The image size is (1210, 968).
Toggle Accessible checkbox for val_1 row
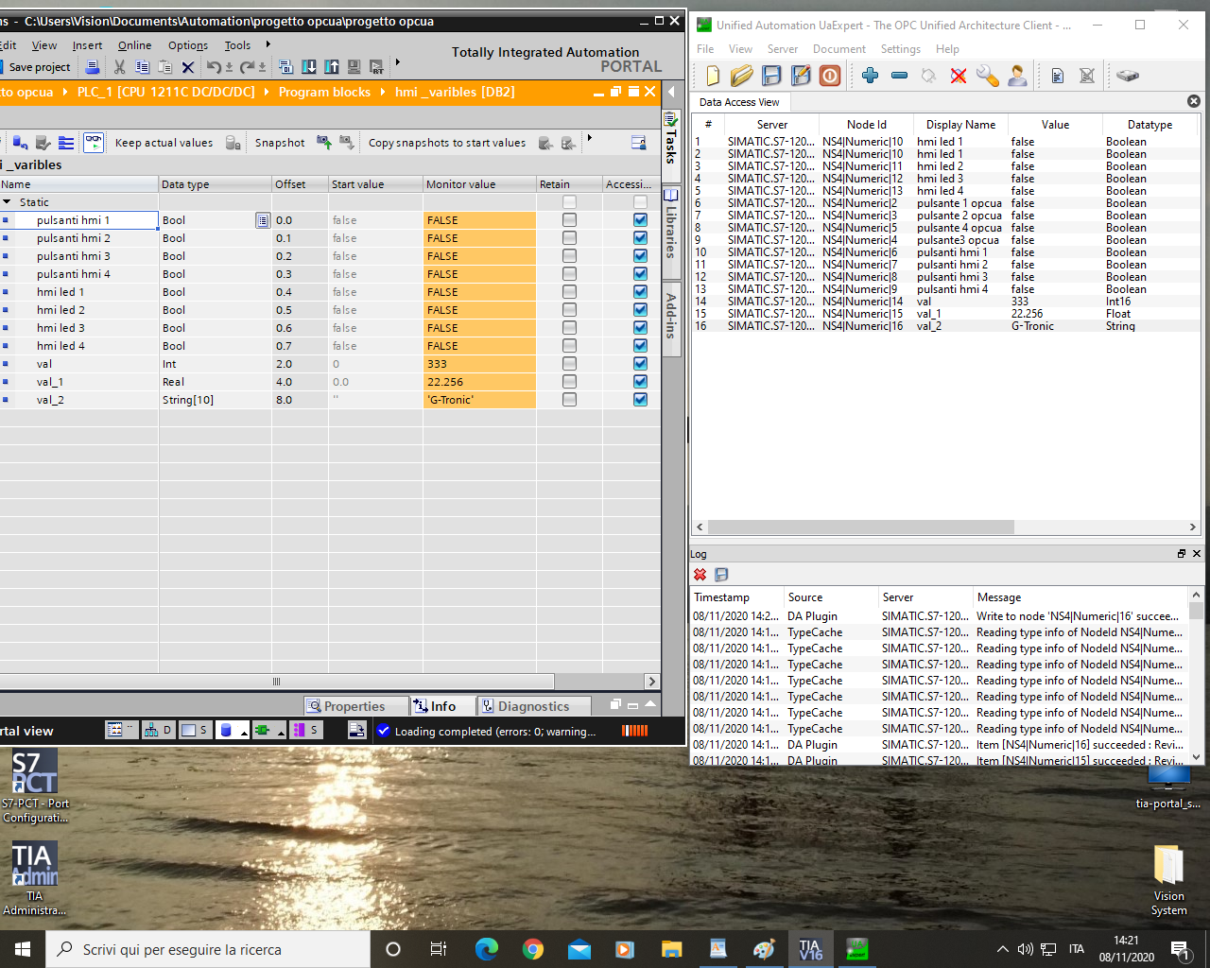[640, 382]
